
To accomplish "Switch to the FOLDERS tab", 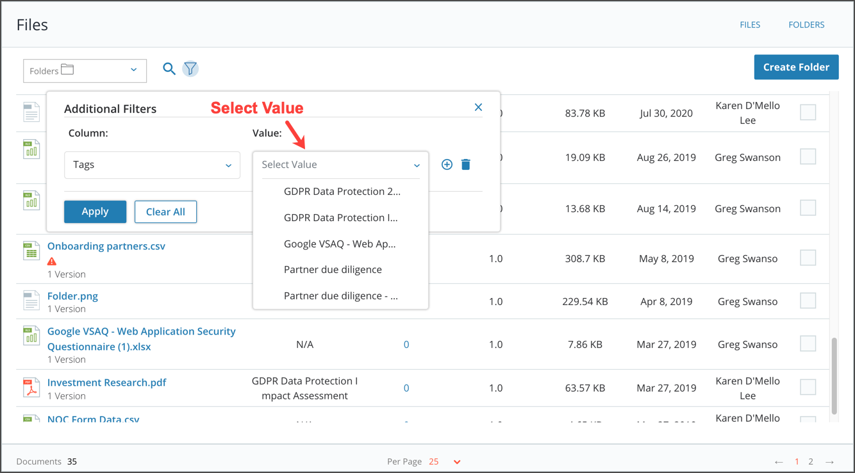I will (806, 25).
